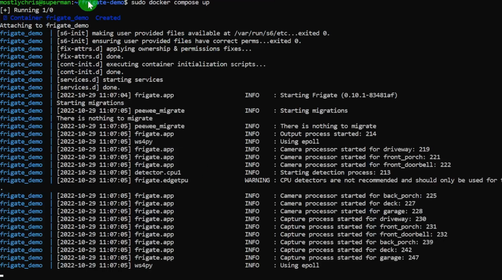Click 'Camera processor started for front_doorbell: 222'

365,165
